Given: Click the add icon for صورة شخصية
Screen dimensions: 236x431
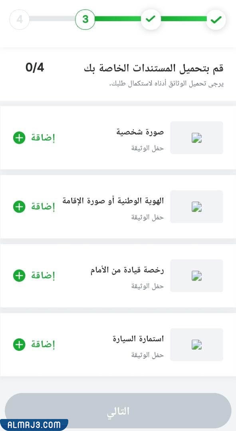Looking at the screenshot, I should pos(19,138).
